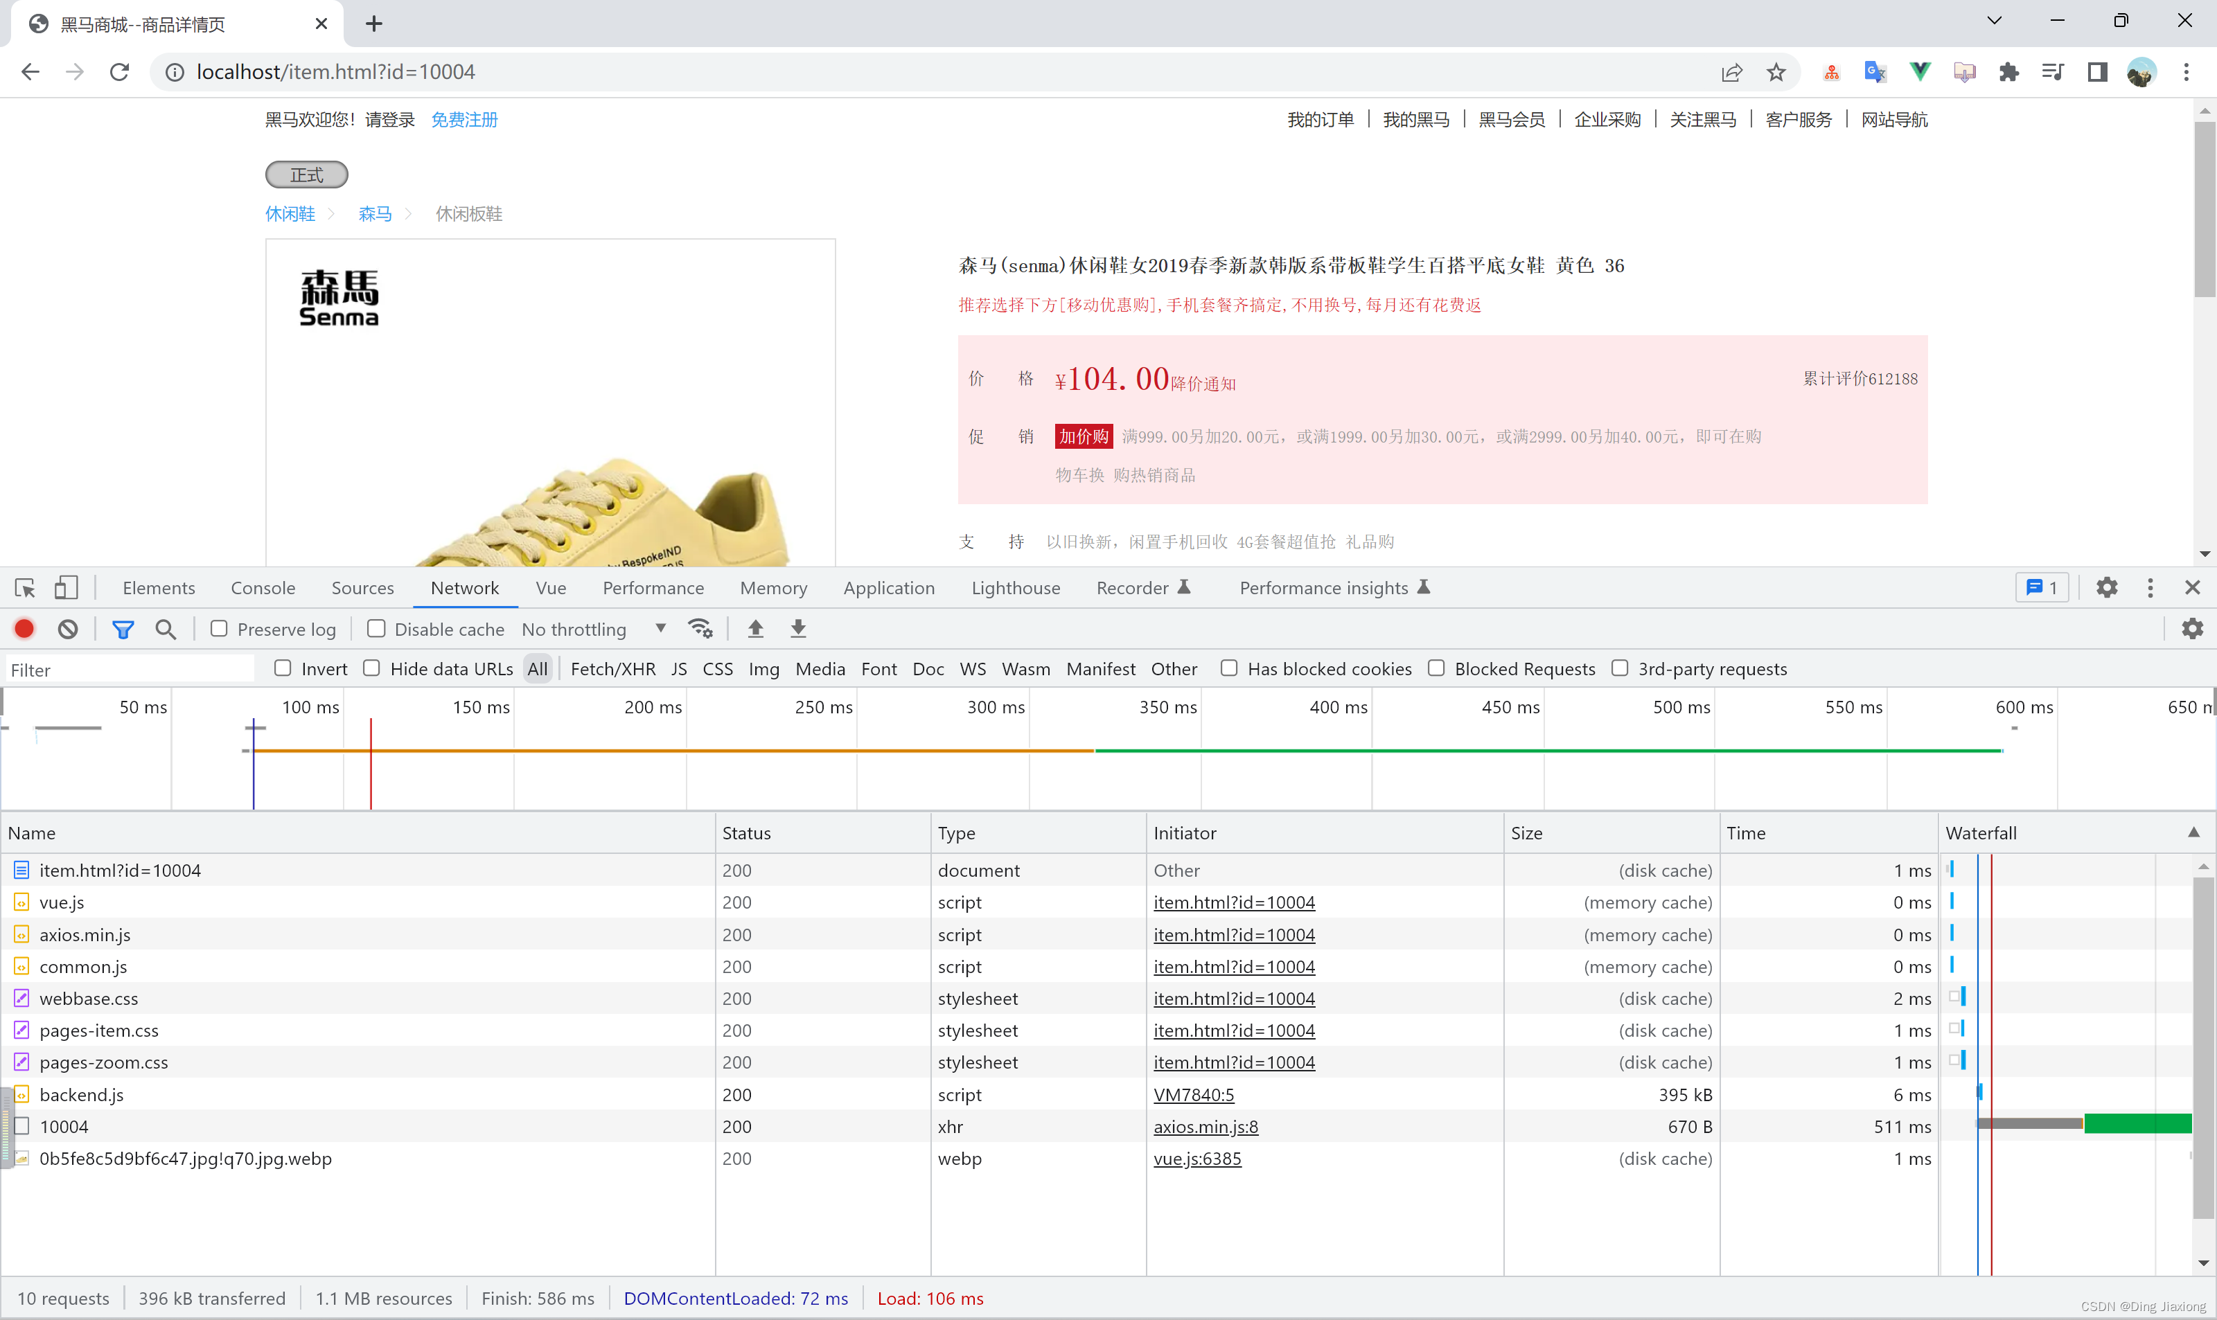Open the No throttling dropdown
The image size is (2217, 1320).
[594, 629]
